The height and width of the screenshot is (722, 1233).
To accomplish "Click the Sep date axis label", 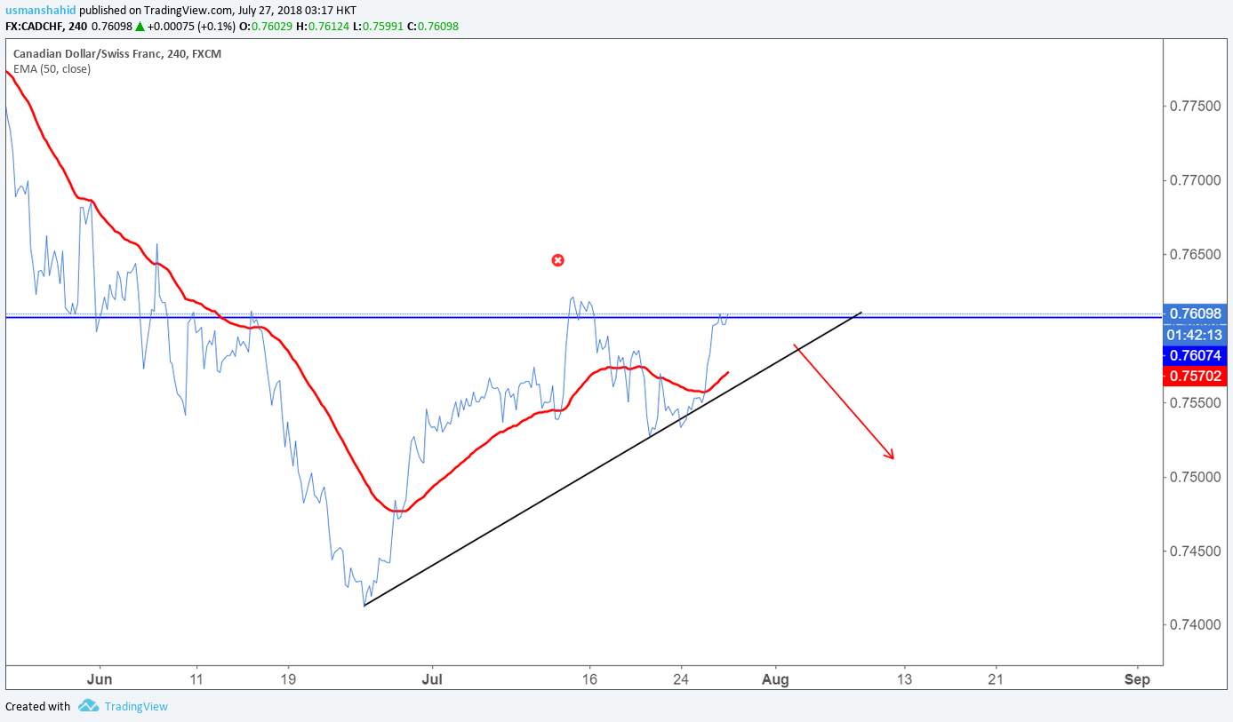I will coord(1137,679).
